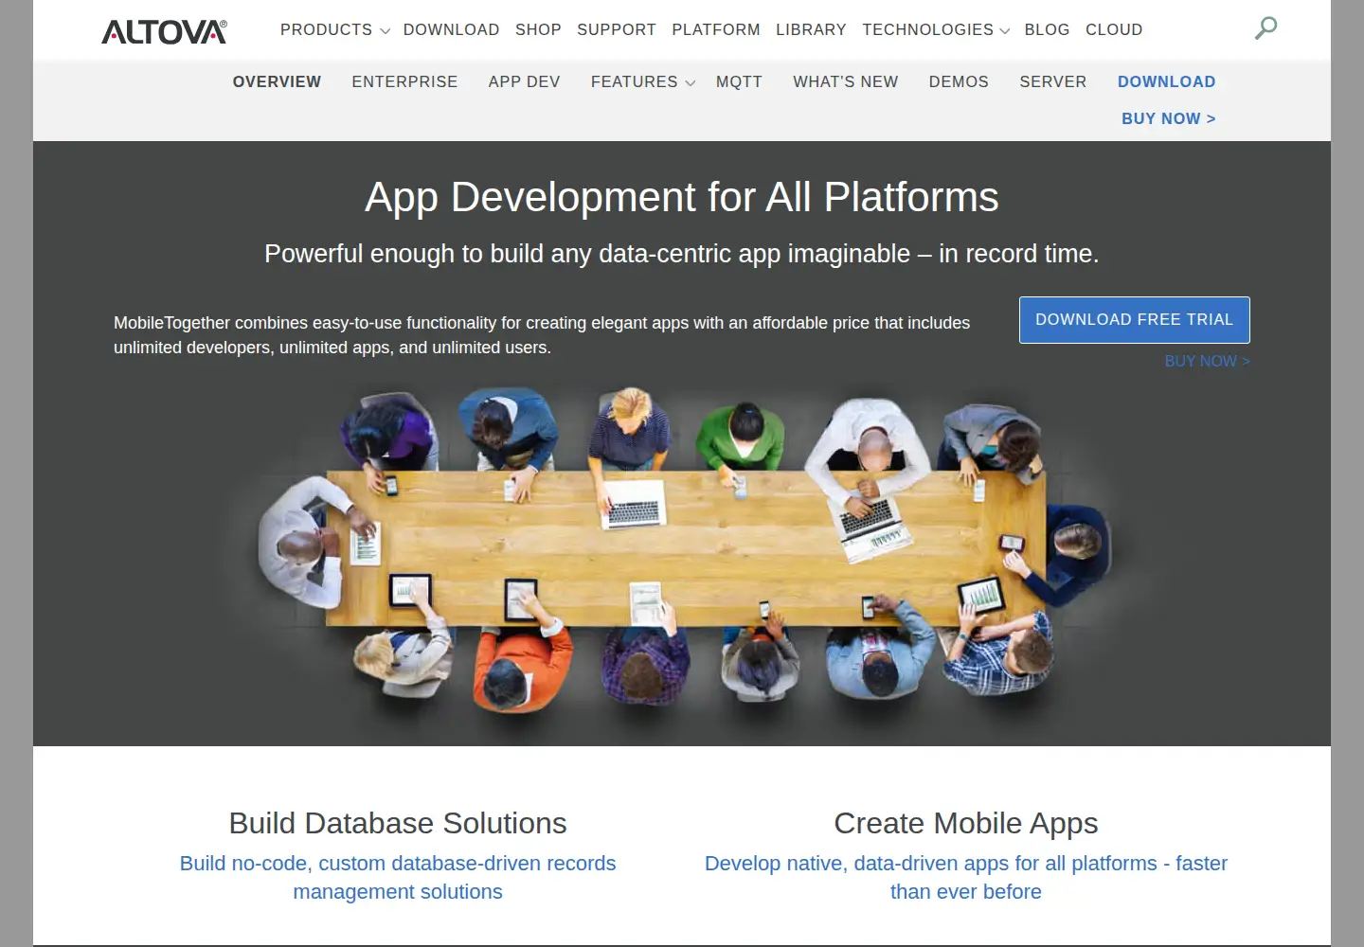Click Buy Now link under trial button
Viewport: 1364px width, 947px height.
coord(1207,362)
